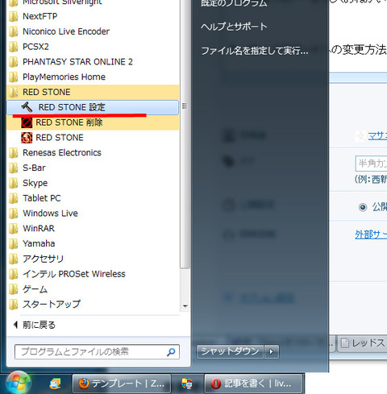Click the PlayMemories Home label

click(x=64, y=77)
